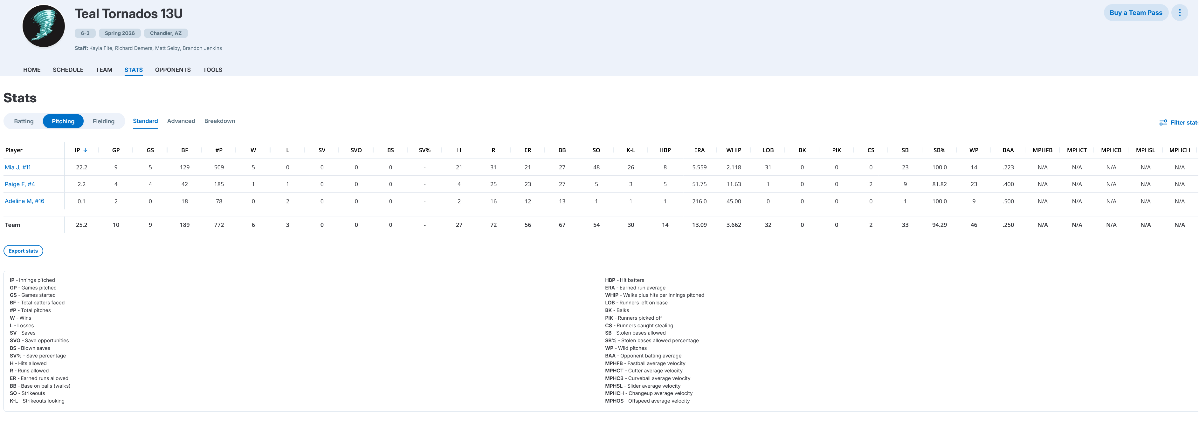Click the Export stats button
Image resolution: width=1199 pixels, height=428 pixels.
[x=23, y=251]
